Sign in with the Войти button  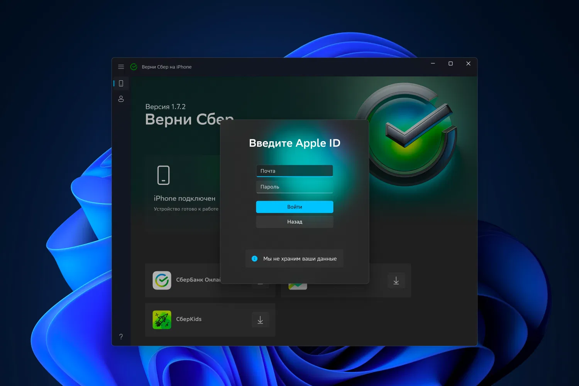(x=295, y=207)
